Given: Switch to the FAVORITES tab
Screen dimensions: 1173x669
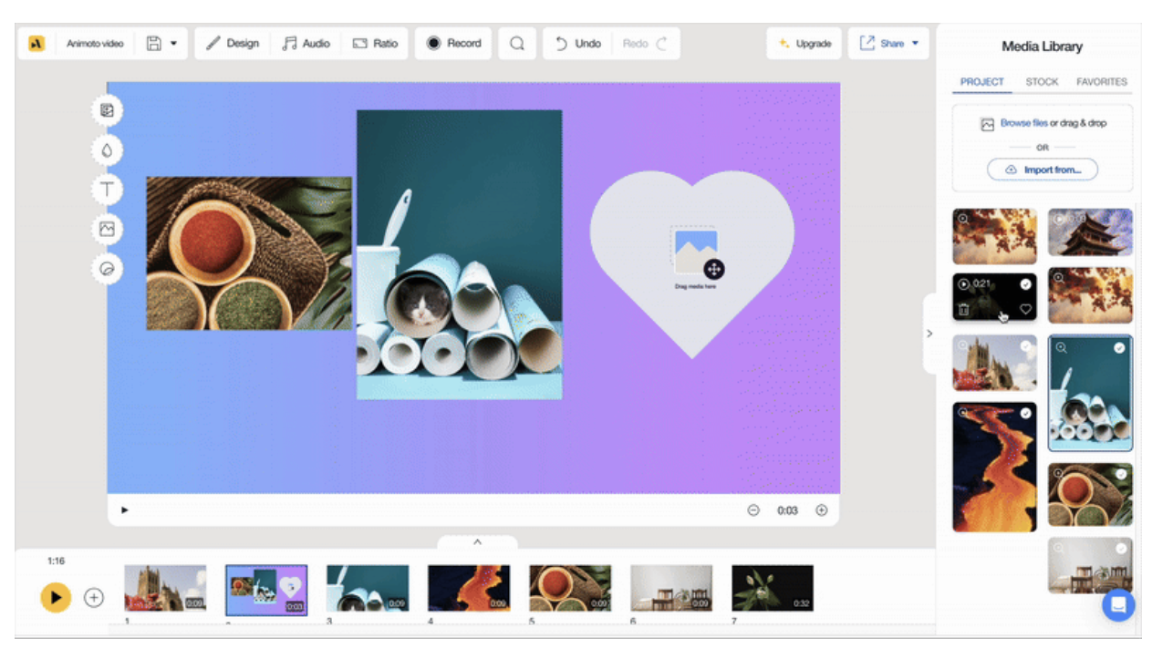Looking at the screenshot, I should 1101,82.
